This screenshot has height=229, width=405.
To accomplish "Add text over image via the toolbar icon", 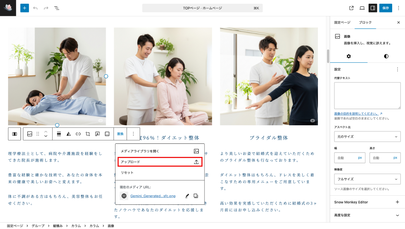I will coord(97,134).
